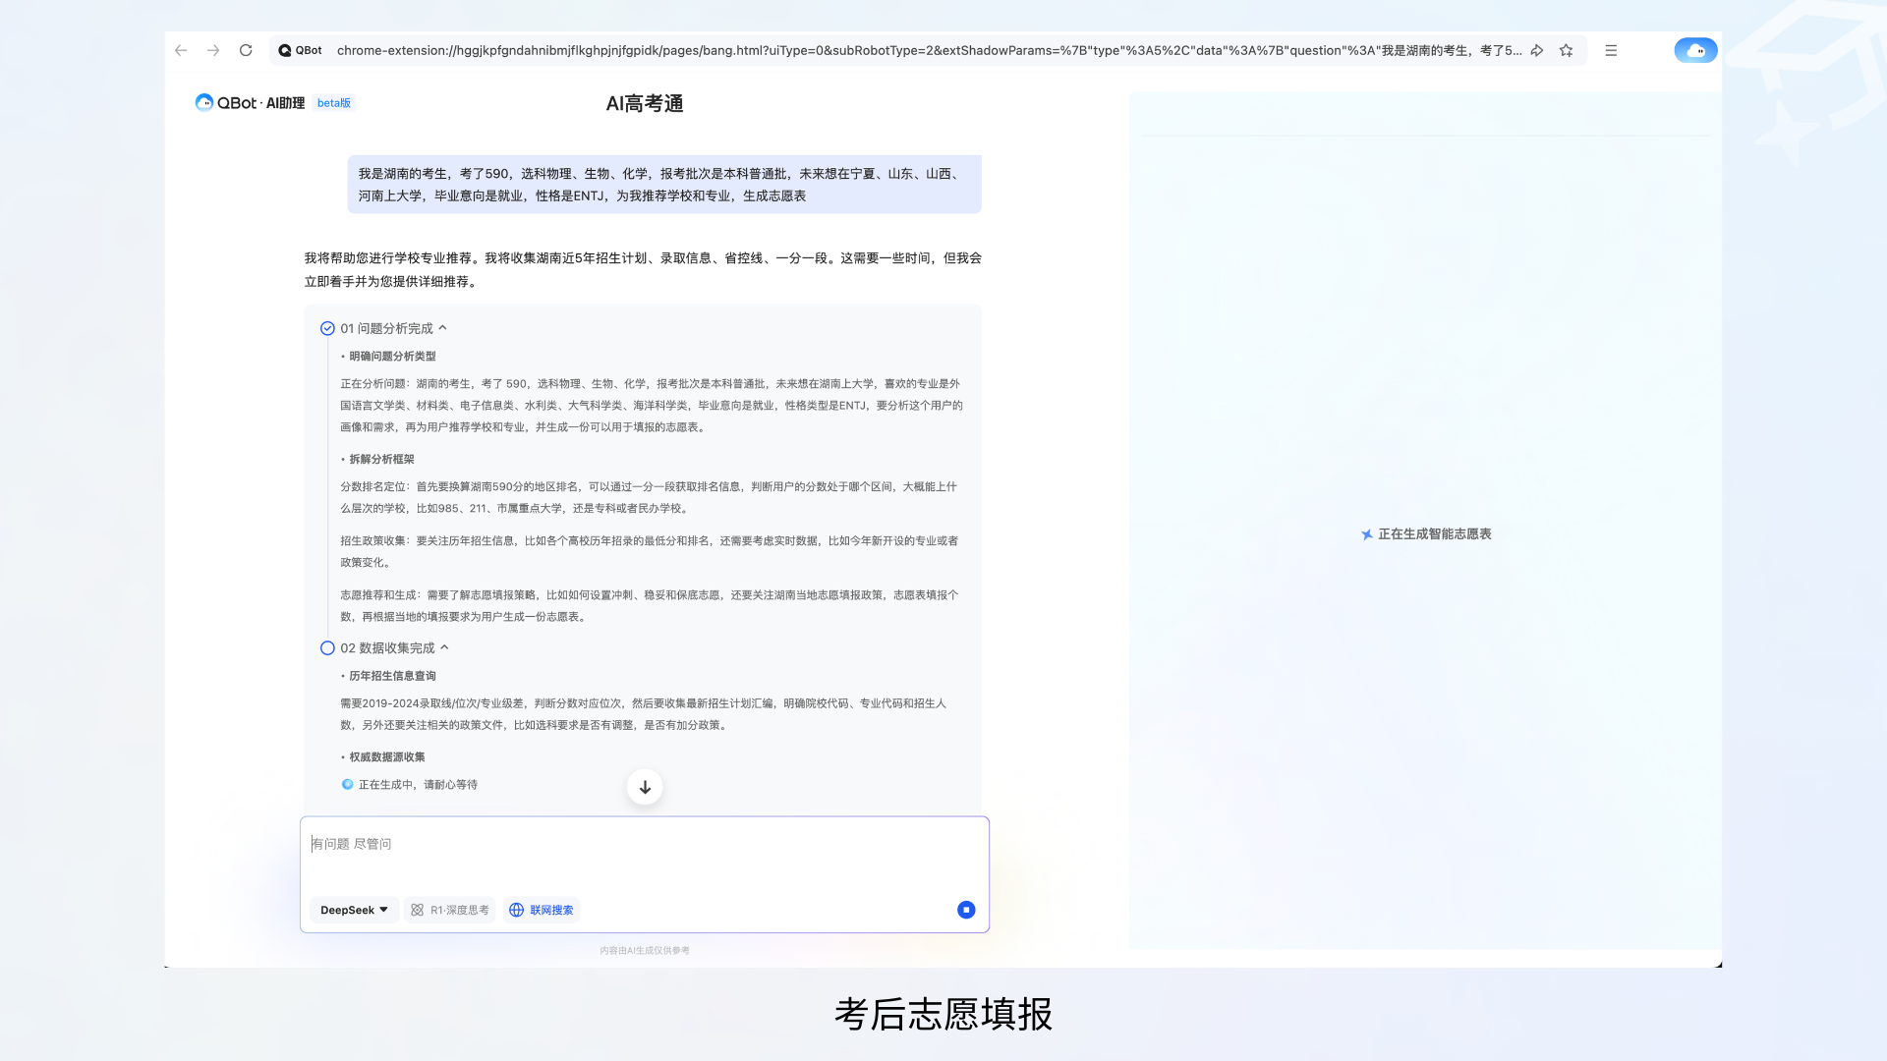Click the 01 问题分析完成 check circle
1887x1061 pixels.
327,328
